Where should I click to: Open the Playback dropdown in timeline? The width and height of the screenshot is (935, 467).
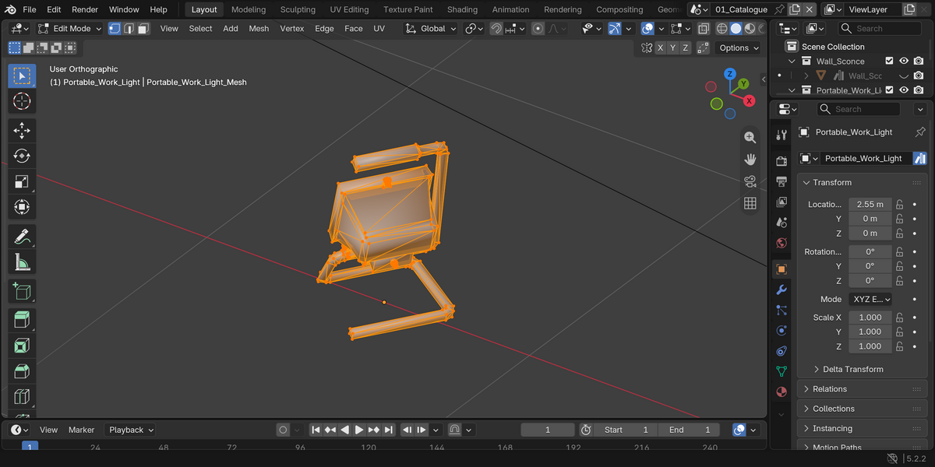click(131, 430)
